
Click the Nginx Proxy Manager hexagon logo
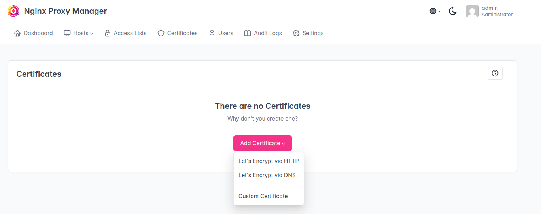pos(13,11)
